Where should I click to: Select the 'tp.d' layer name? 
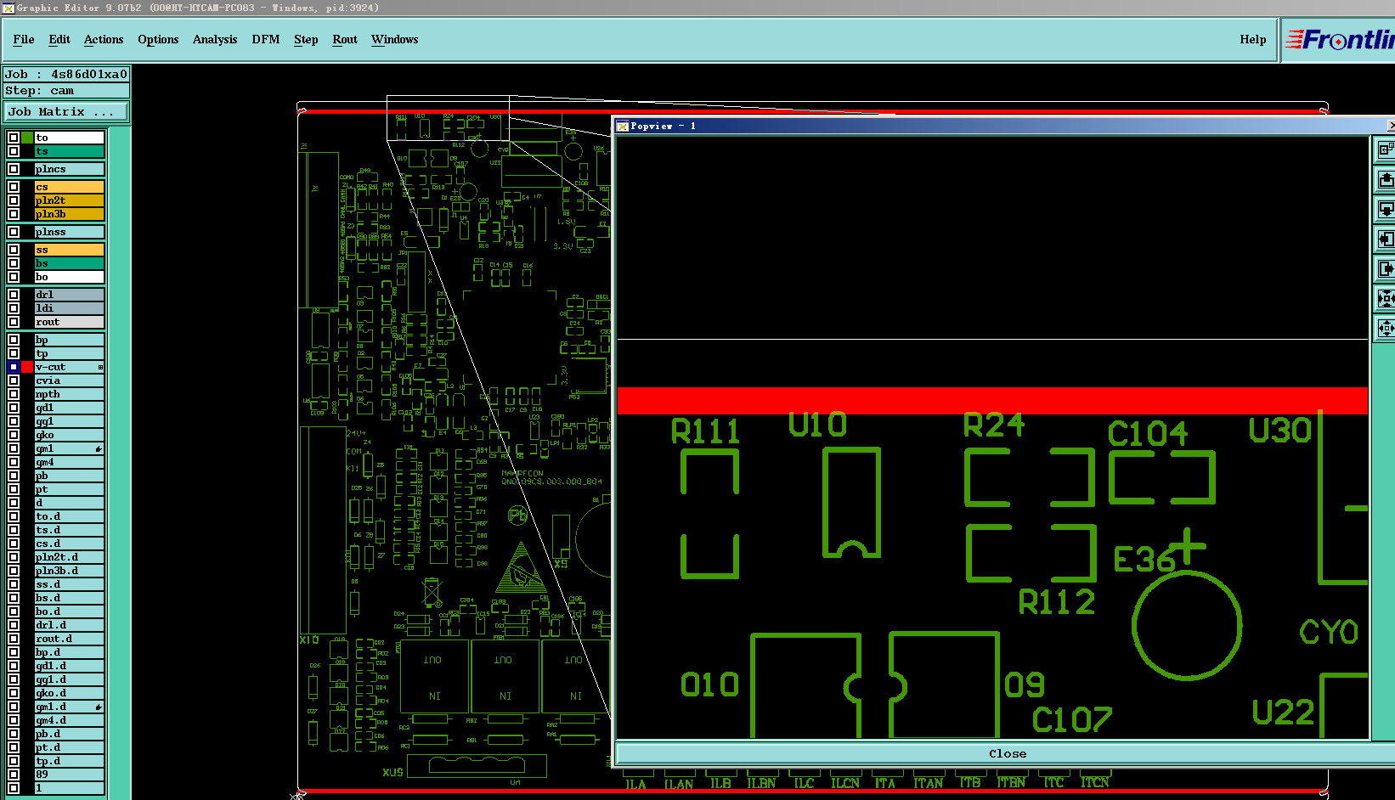tap(69, 761)
